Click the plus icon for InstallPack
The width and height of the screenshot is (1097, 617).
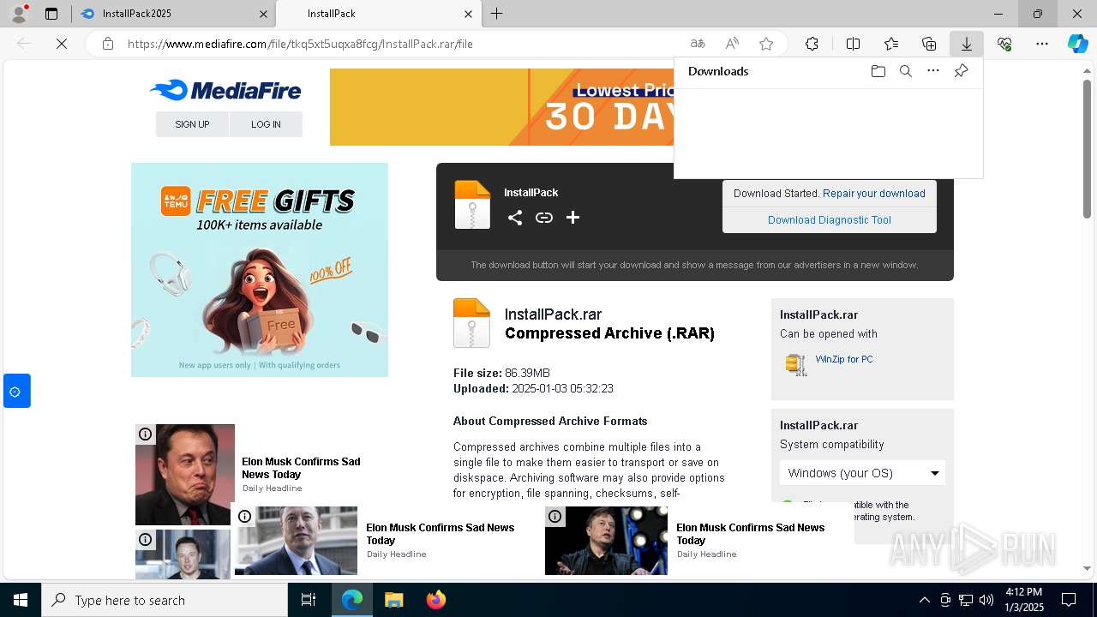pyautogui.click(x=573, y=218)
